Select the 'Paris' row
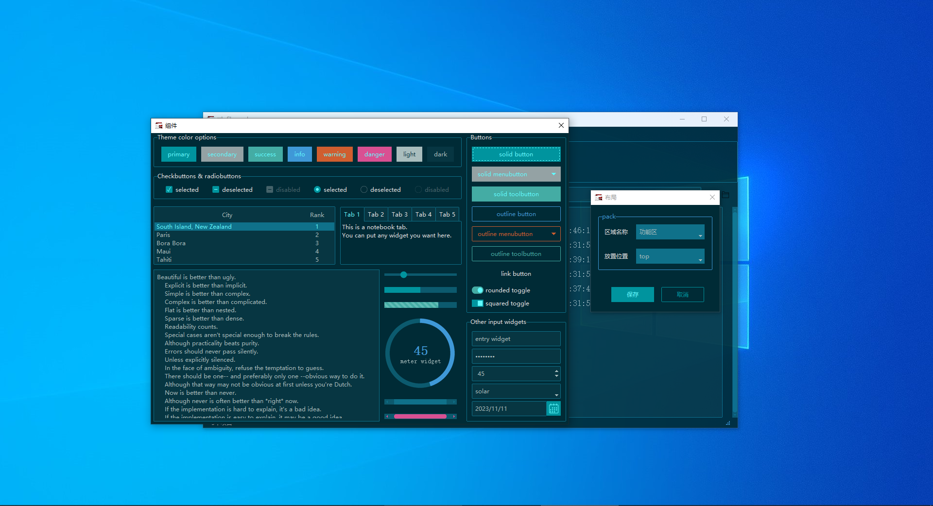Screen dimensions: 933x506 [244, 235]
